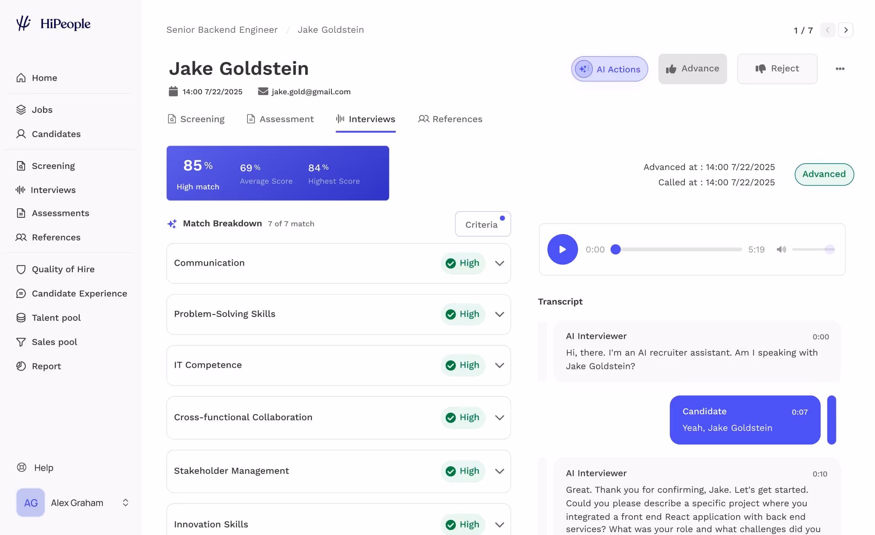875x535 pixels.
Task: Click the Advance button
Action: [x=693, y=68]
